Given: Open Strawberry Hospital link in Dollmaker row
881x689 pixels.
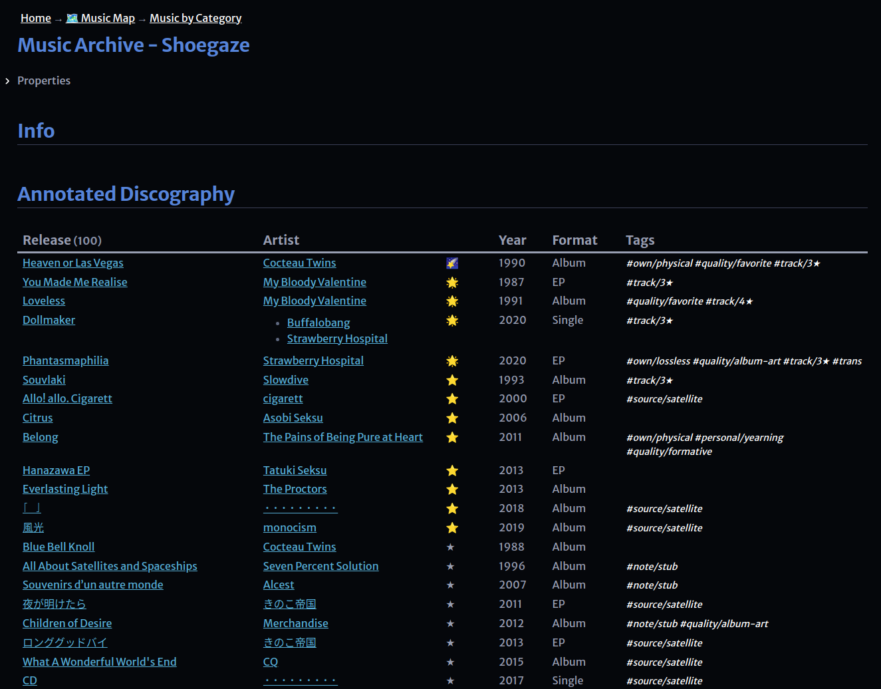Looking at the screenshot, I should point(337,339).
